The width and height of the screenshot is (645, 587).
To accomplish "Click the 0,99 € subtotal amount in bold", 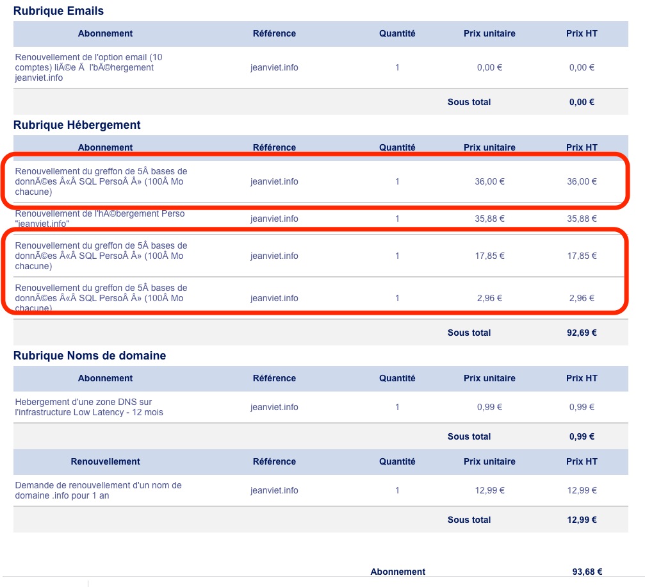I will (x=582, y=436).
